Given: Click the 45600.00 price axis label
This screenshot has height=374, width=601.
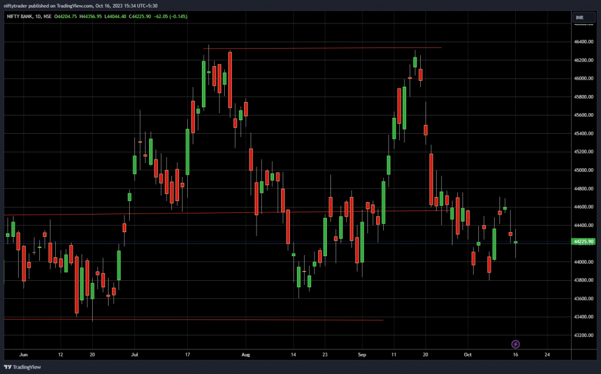Looking at the screenshot, I should [x=584, y=115].
